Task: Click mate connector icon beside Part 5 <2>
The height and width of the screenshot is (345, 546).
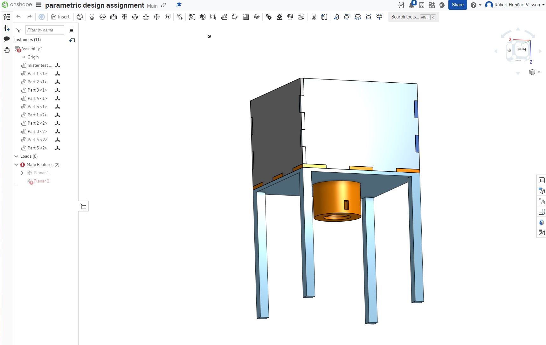Action: click(58, 148)
